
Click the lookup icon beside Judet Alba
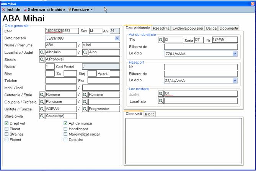coord(85,52)
